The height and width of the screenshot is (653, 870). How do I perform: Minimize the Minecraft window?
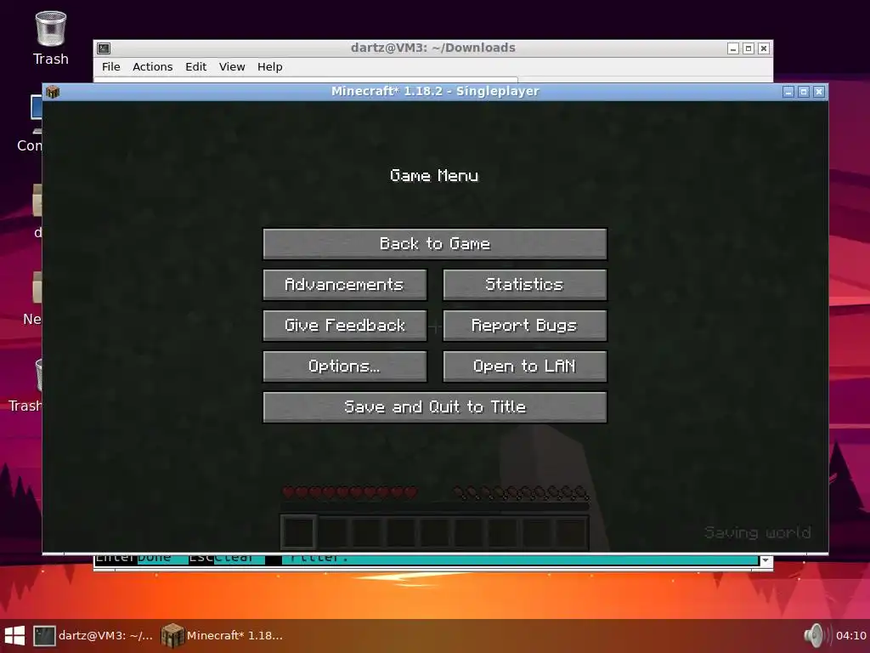pyautogui.click(x=788, y=92)
